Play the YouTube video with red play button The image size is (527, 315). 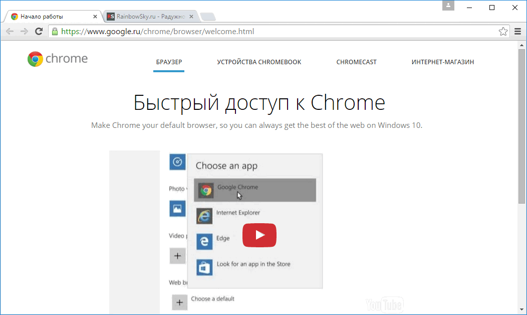tap(259, 235)
